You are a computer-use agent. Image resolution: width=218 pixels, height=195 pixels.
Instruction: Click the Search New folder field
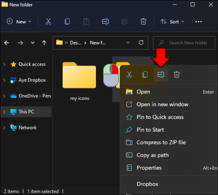[x=184, y=43]
